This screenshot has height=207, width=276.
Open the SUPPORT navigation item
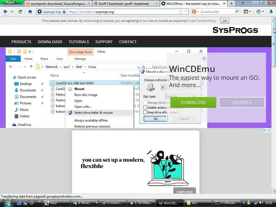tap(104, 42)
